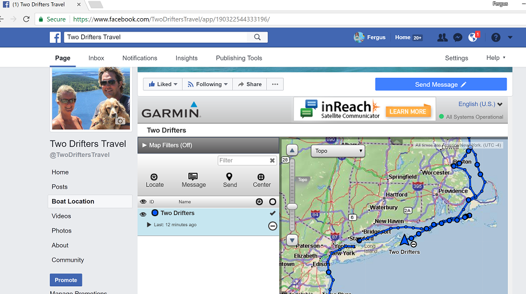
Task: Click the Secure padlock icon
Action: 41,19
